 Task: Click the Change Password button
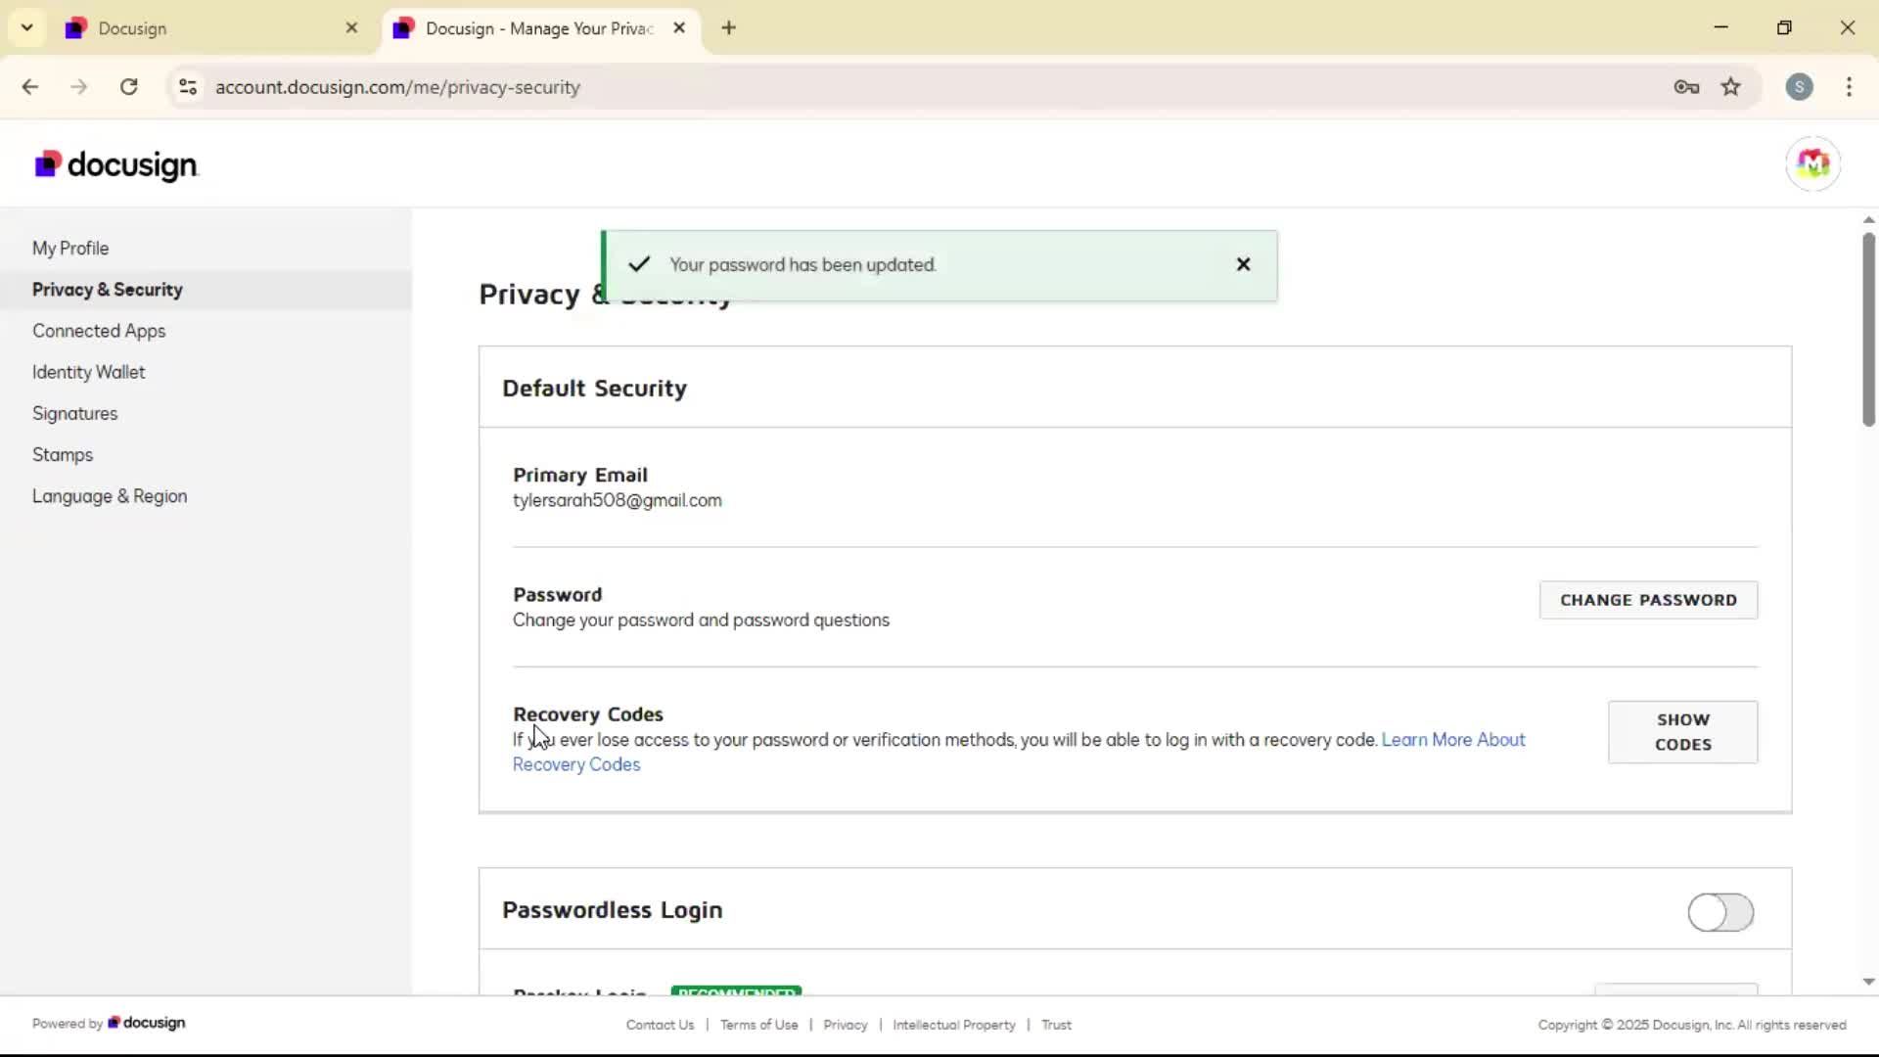point(1648,600)
